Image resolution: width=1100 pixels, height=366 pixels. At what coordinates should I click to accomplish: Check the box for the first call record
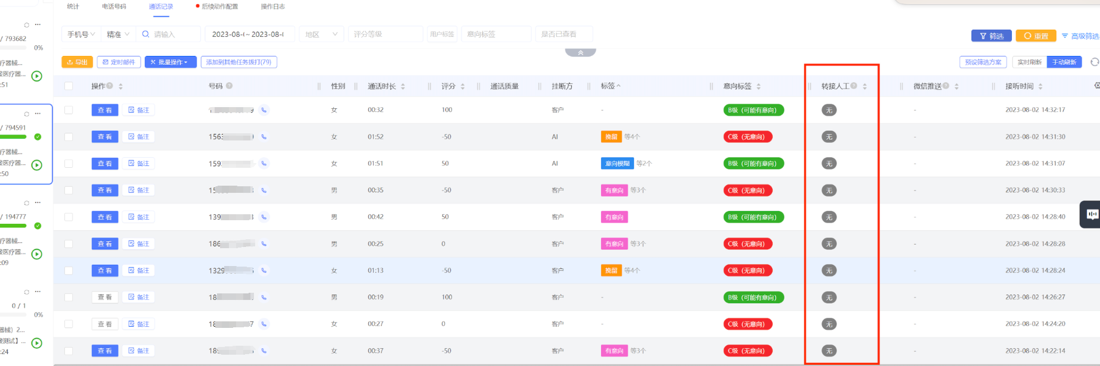(x=69, y=110)
